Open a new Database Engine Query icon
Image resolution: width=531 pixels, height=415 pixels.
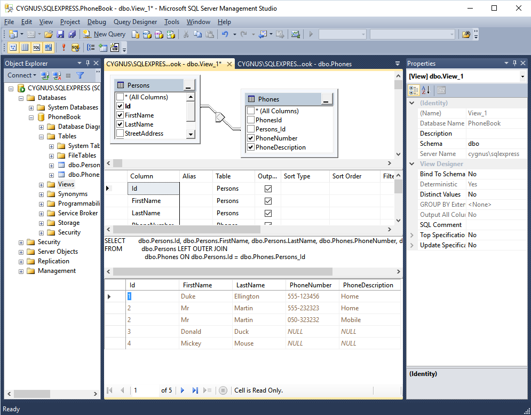coord(136,34)
